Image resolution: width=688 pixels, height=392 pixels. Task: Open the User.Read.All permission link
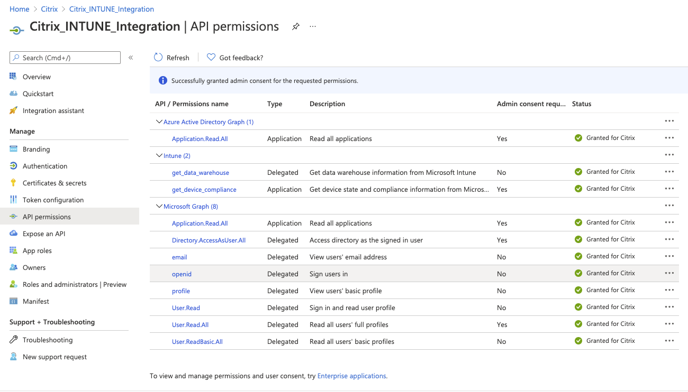click(190, 325)
